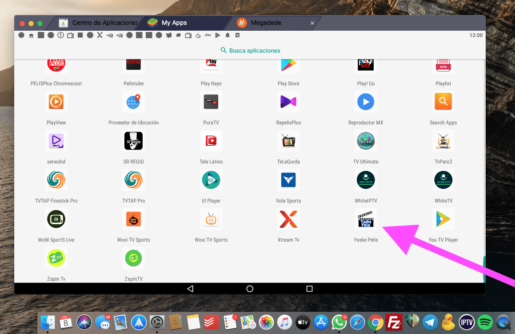The height and width of the screenshot is (334, 515).
Task: Open the You TV Player app
Action: [443, 219]
